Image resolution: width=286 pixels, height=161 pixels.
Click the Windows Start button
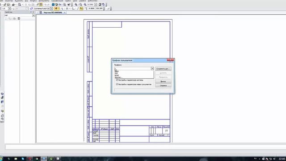(x=1, y=159)
